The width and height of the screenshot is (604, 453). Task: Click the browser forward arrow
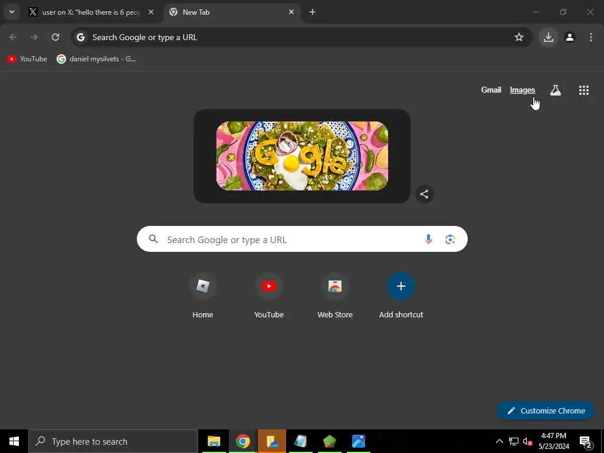[x=34, y=37]
